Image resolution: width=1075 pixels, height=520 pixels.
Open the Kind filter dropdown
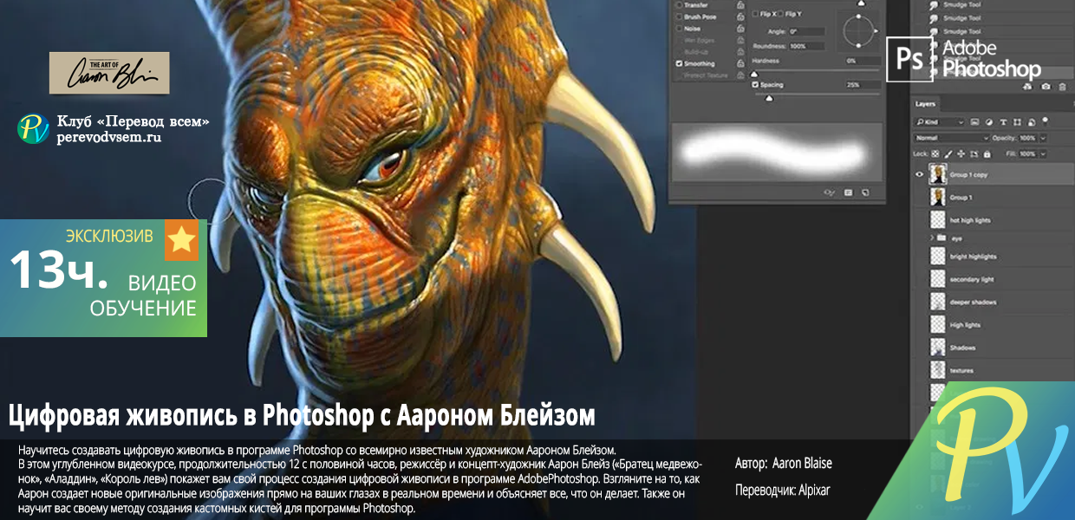[x=939, y=122]
